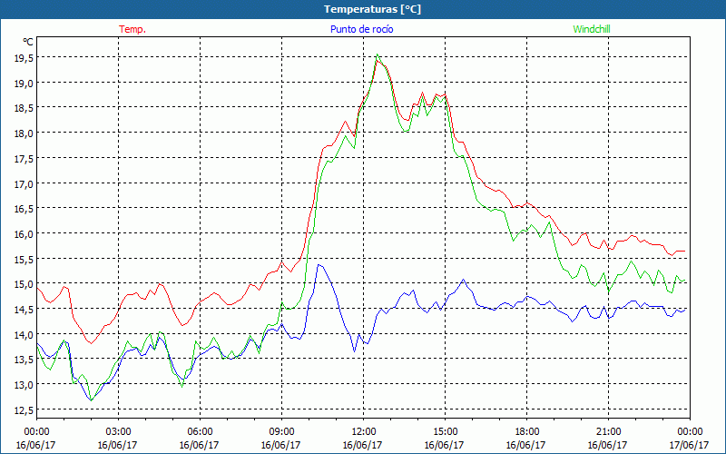Click the 17,0 y-axis value
The image size is (726, 454).
(25, 183)
